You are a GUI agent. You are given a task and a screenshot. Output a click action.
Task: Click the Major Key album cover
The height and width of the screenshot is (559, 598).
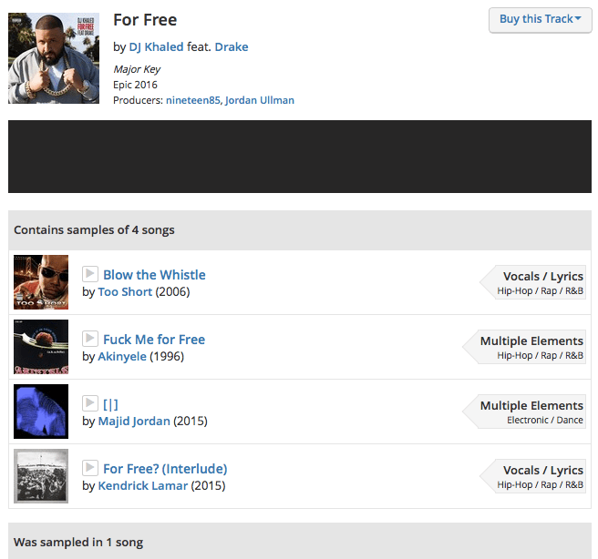point(54,58)
